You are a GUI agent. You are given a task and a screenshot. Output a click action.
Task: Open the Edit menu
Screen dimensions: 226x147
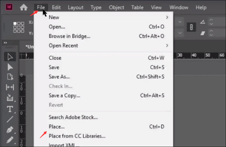pos(56,7)
